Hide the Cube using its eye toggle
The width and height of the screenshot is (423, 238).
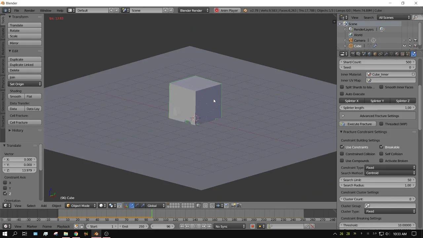pos(404,46)
